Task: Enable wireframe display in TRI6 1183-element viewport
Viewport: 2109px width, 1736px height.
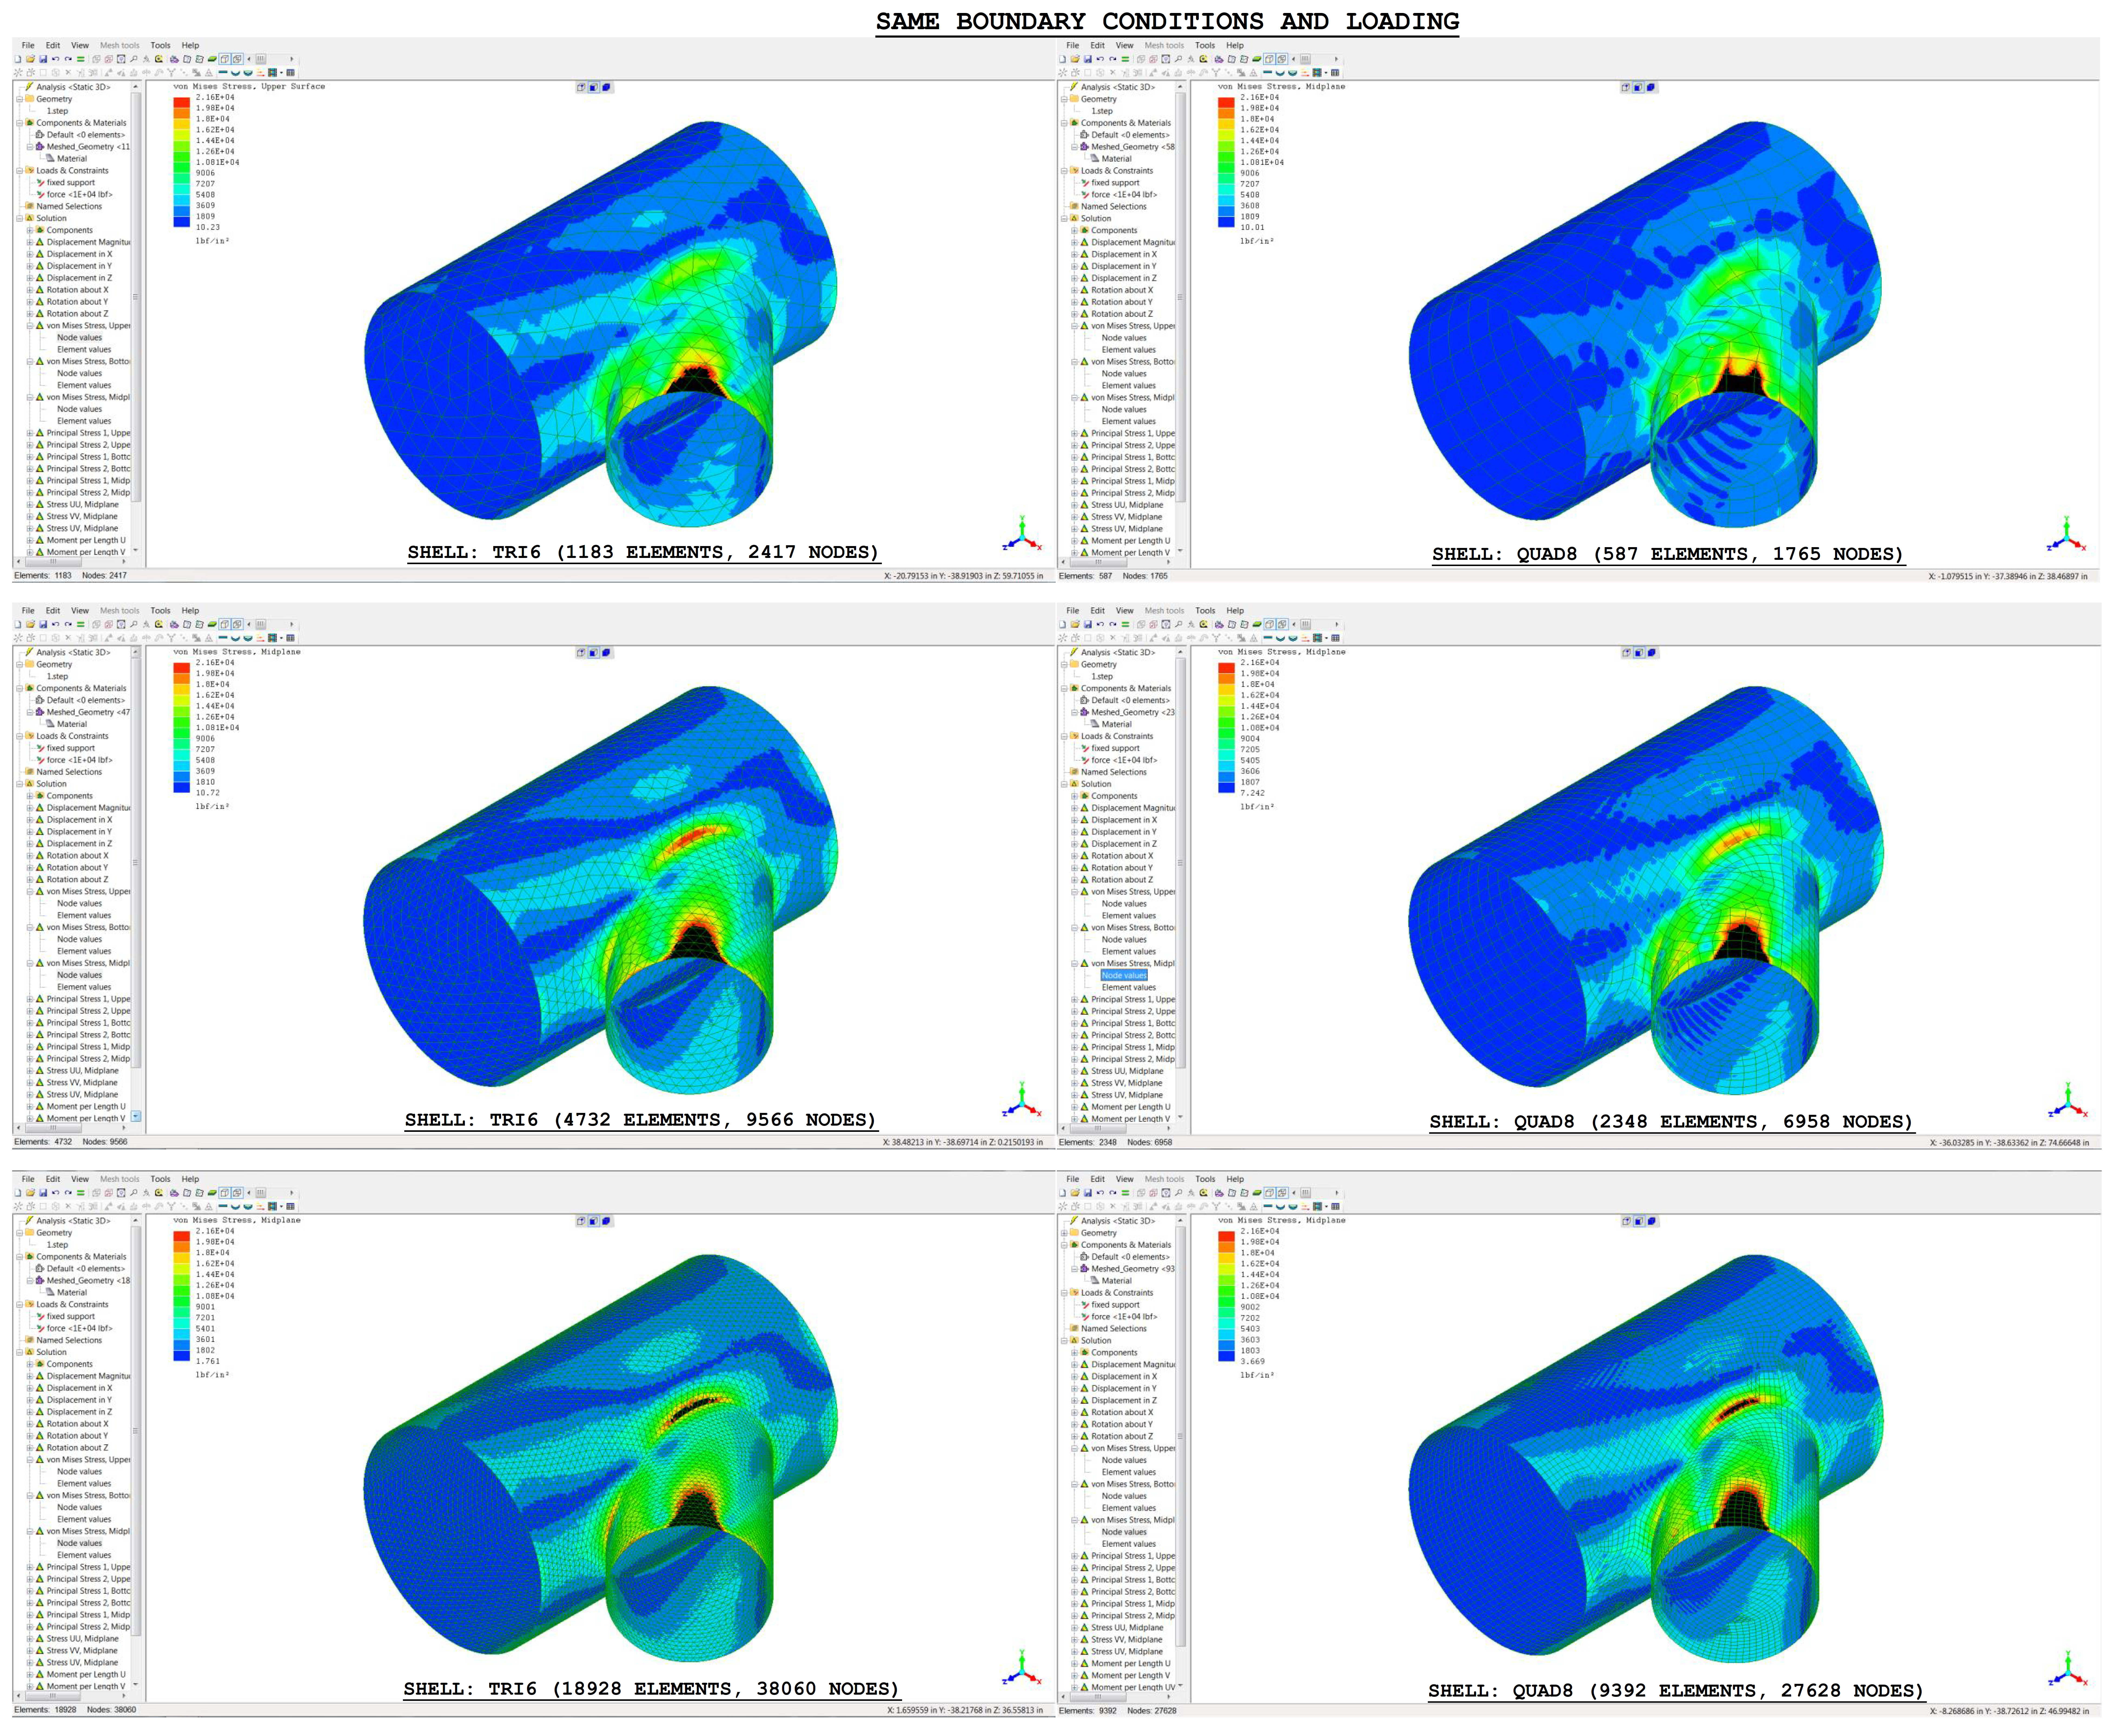Action: click(x=581, y=87)
